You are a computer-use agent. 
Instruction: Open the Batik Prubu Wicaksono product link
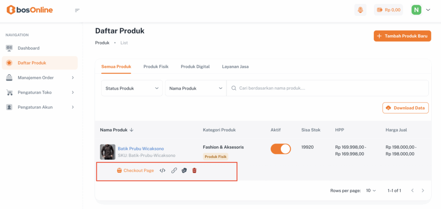(141, 149)
